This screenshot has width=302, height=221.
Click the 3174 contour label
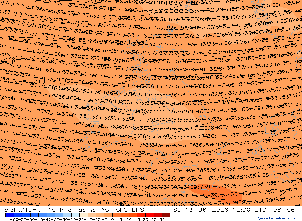(x=91, y=3)
